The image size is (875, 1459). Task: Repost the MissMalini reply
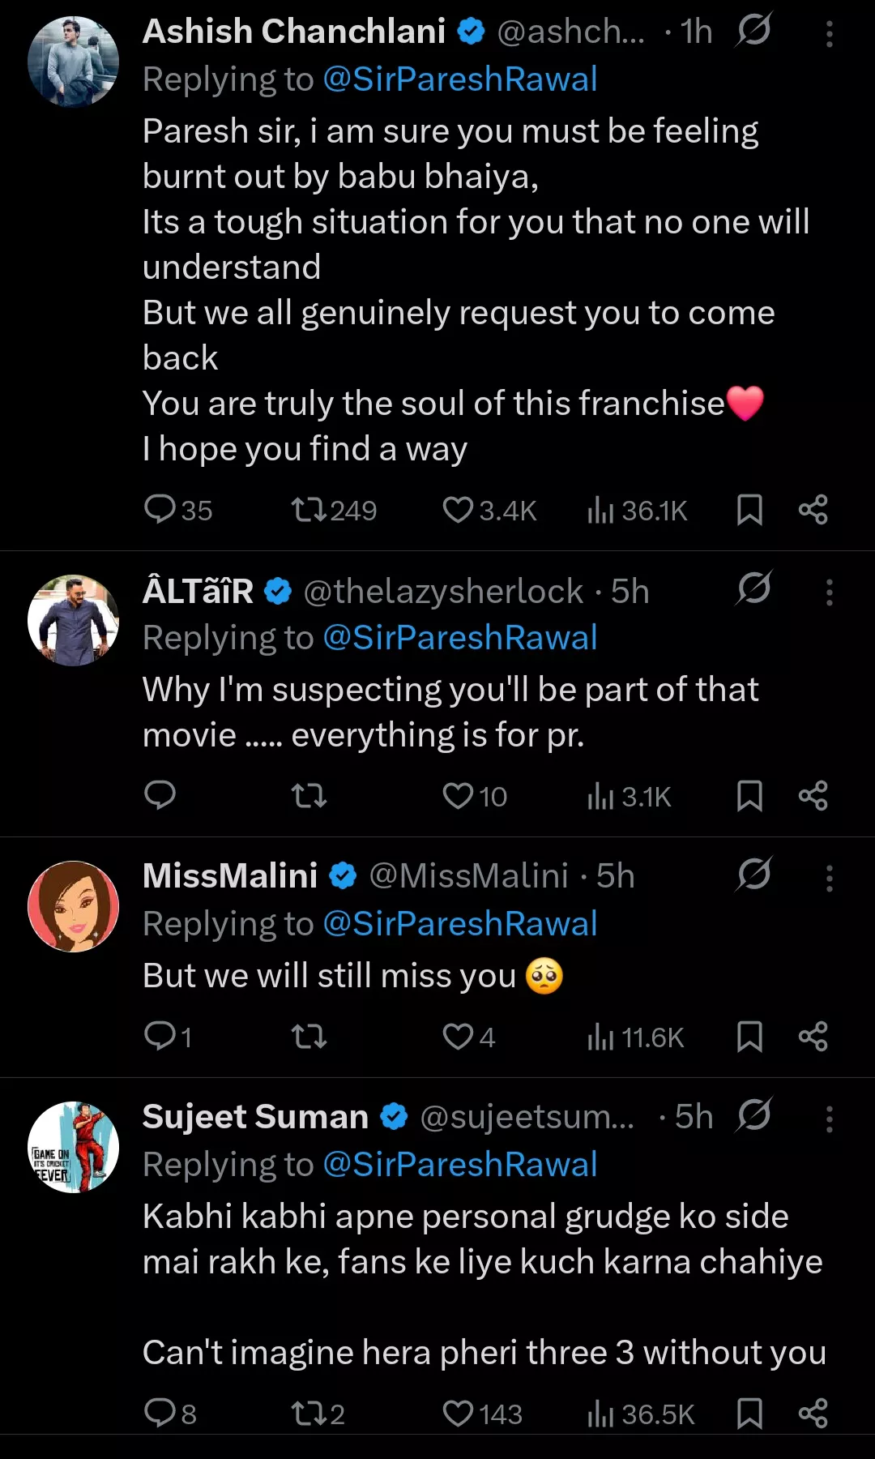309,1036
